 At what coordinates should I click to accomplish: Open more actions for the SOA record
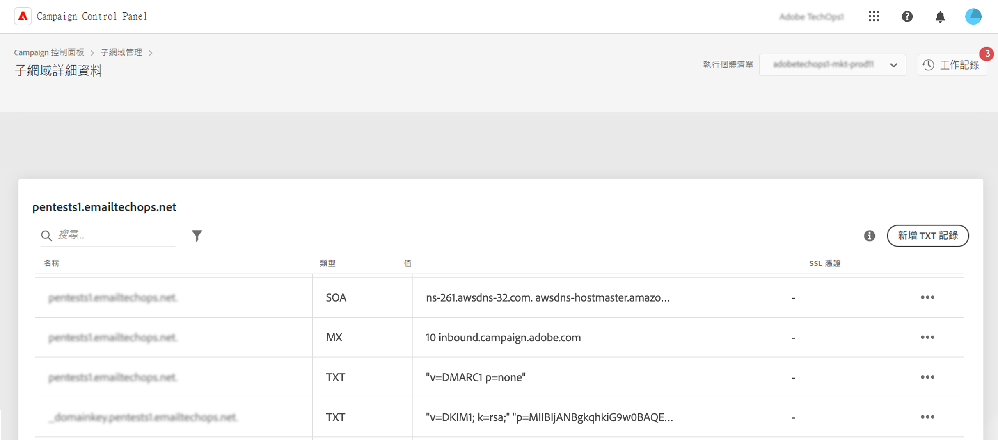[927, 297]
